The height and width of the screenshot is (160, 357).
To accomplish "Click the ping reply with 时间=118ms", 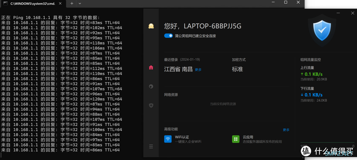I will (x=62, y=43).
